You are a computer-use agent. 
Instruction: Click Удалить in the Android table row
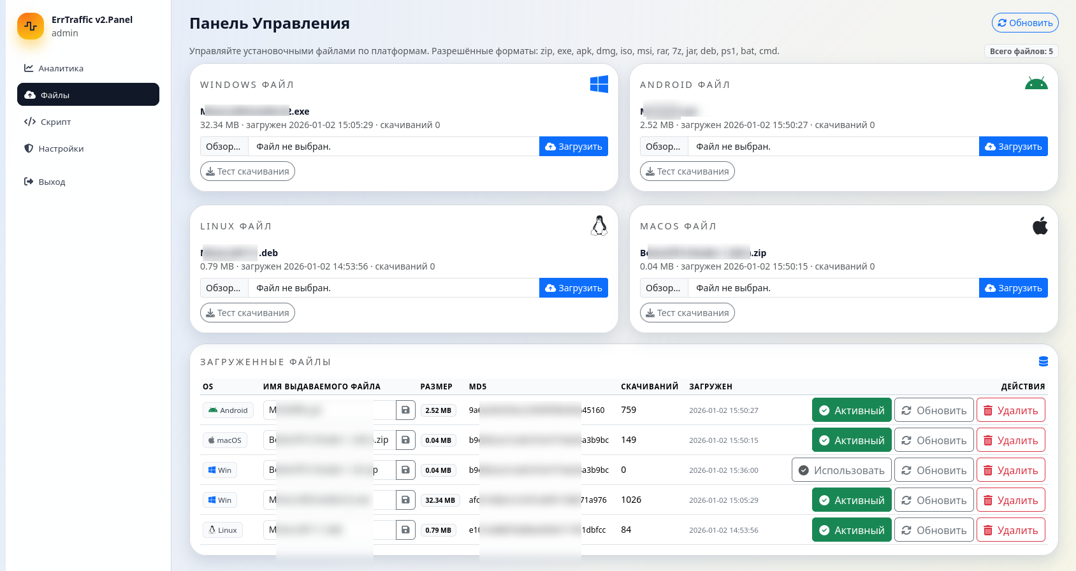(x=1011, y=410)
